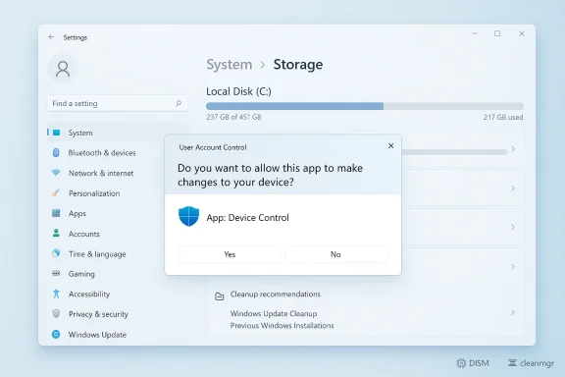Click the Local Disk usage bar
This screenshot has height=377, width=565.
[365, 106]
